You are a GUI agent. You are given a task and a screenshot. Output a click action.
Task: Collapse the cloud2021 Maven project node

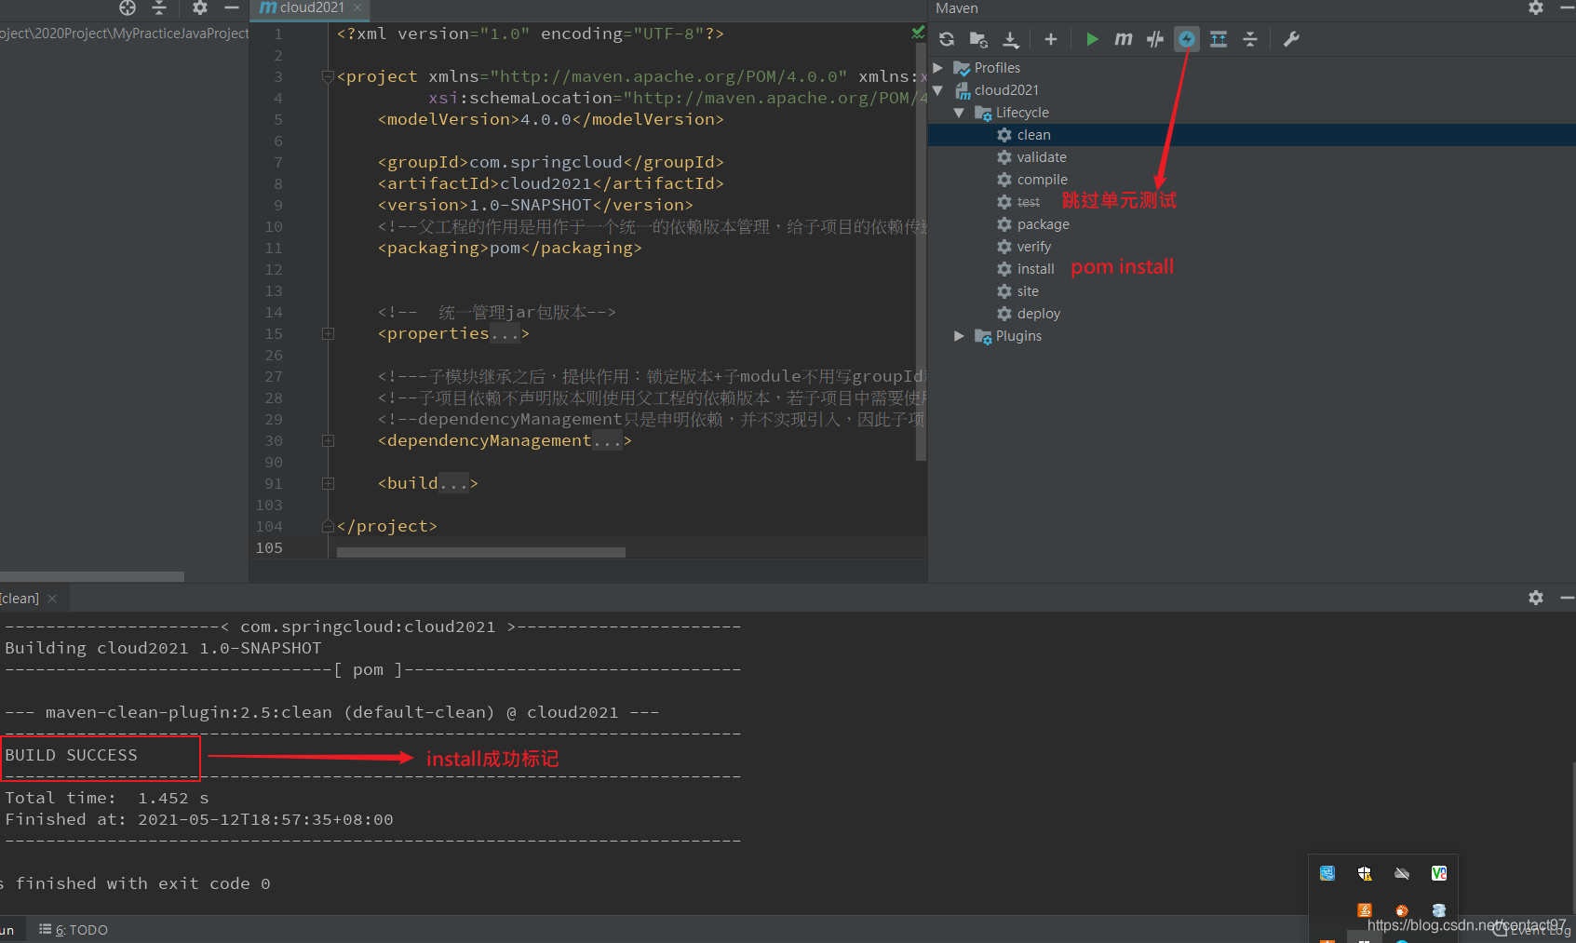[x=938, y=90]
